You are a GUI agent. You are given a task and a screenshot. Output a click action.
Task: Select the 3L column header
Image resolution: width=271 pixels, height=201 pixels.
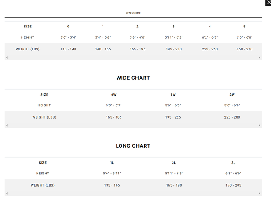click(233, 163)
